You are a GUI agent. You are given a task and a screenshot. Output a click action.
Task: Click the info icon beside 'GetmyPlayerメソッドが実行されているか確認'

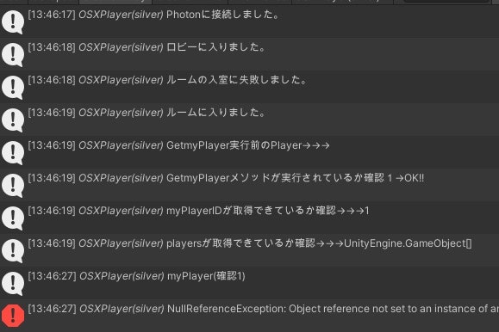coord(13,186)
